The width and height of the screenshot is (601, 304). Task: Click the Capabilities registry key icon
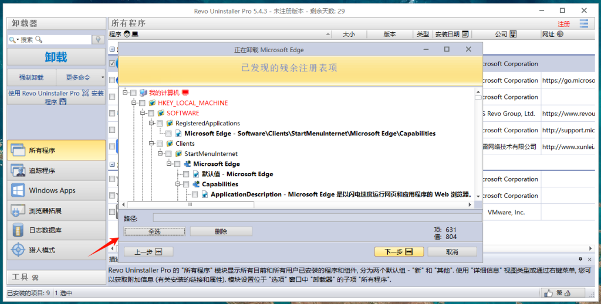[196, 185]
